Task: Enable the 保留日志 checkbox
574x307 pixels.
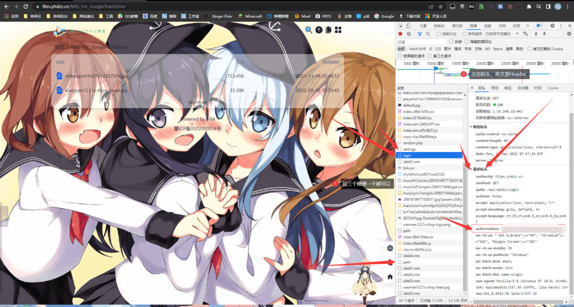Action: tap(439, 34)
